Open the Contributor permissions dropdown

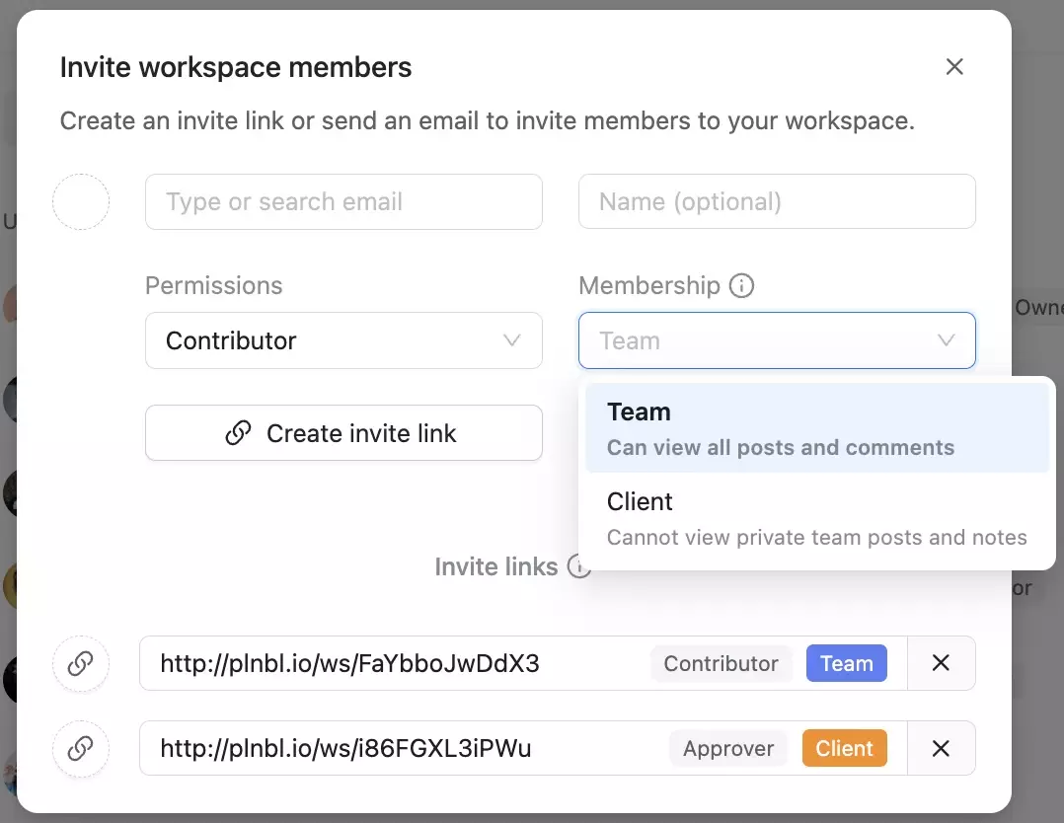pos(343,340)
